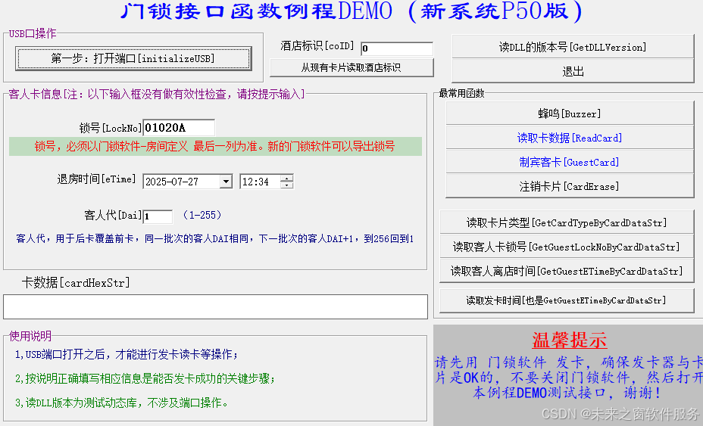Click usage instruction line 2 about filling info
Image resolution: width=703 pixels, height=426 pixels.
click(x=145, y=379)
